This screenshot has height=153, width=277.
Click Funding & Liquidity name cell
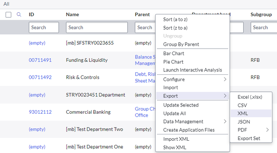pyautogui.click(x=87, y=60)
